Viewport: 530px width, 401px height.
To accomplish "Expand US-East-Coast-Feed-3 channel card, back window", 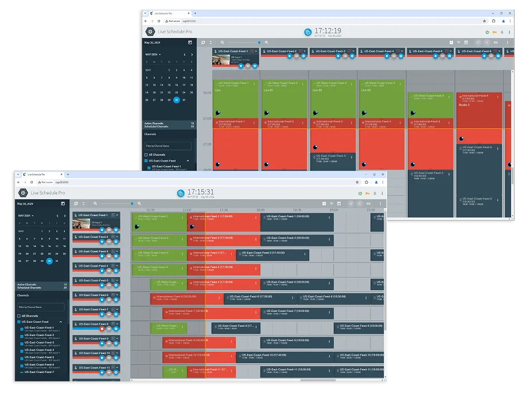I will click(x=353, y=51).
